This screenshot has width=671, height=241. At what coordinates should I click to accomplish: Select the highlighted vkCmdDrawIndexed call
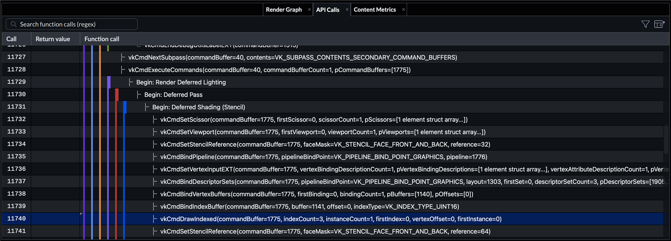[331, 219]
